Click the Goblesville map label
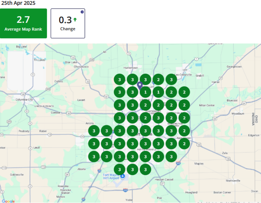This screenshot has height=203, width=261. click(17, 175)
